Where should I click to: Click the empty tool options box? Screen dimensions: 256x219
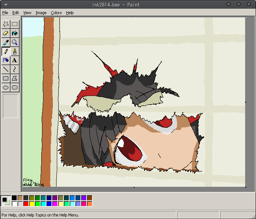11,106
